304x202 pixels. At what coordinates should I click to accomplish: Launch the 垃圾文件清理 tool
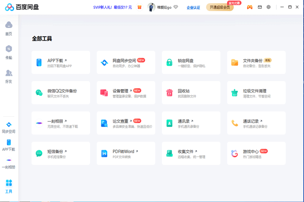256,93
